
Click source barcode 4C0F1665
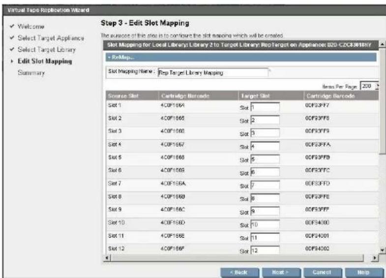point(173,118)
